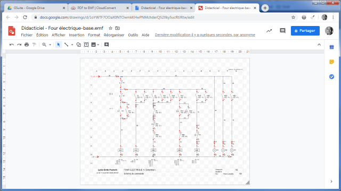Screen dimensions: 341x191
Task: Select the paint format roller tool
Action: pos(34,45)
